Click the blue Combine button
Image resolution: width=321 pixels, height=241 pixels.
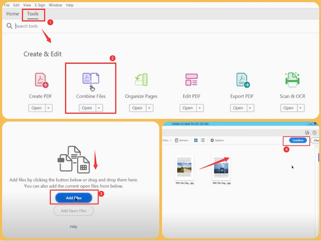click(x=298, y=140)
